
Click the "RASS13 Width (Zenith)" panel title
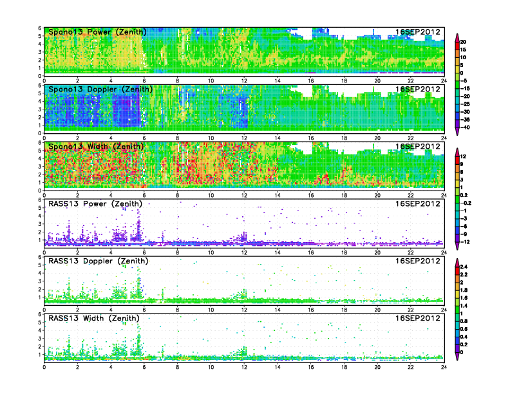click(93, 318)
